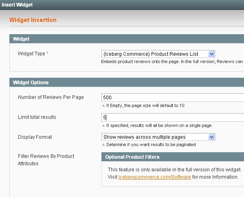
Task: Click the Widget Options section header
Action: (x=127, y=82)
